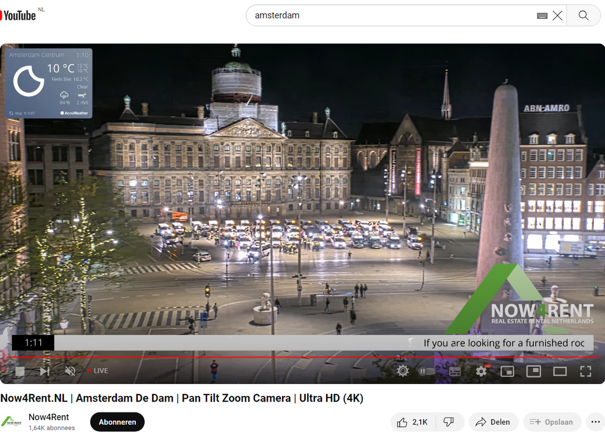Click the magnifier search button

click(584, 15)
